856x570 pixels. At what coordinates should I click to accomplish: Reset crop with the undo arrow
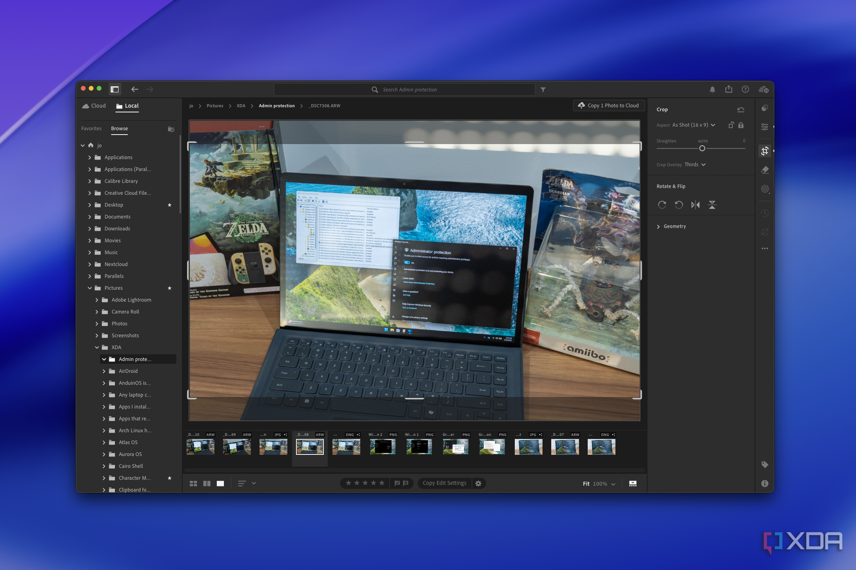741,110
